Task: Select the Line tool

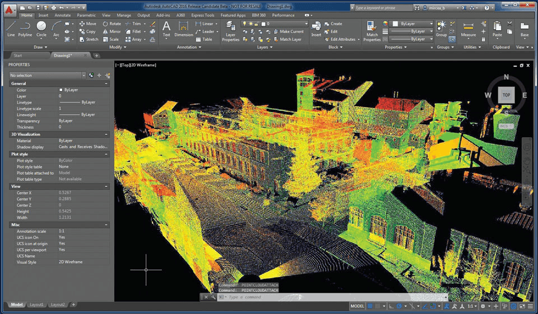Action: [11, 29]
